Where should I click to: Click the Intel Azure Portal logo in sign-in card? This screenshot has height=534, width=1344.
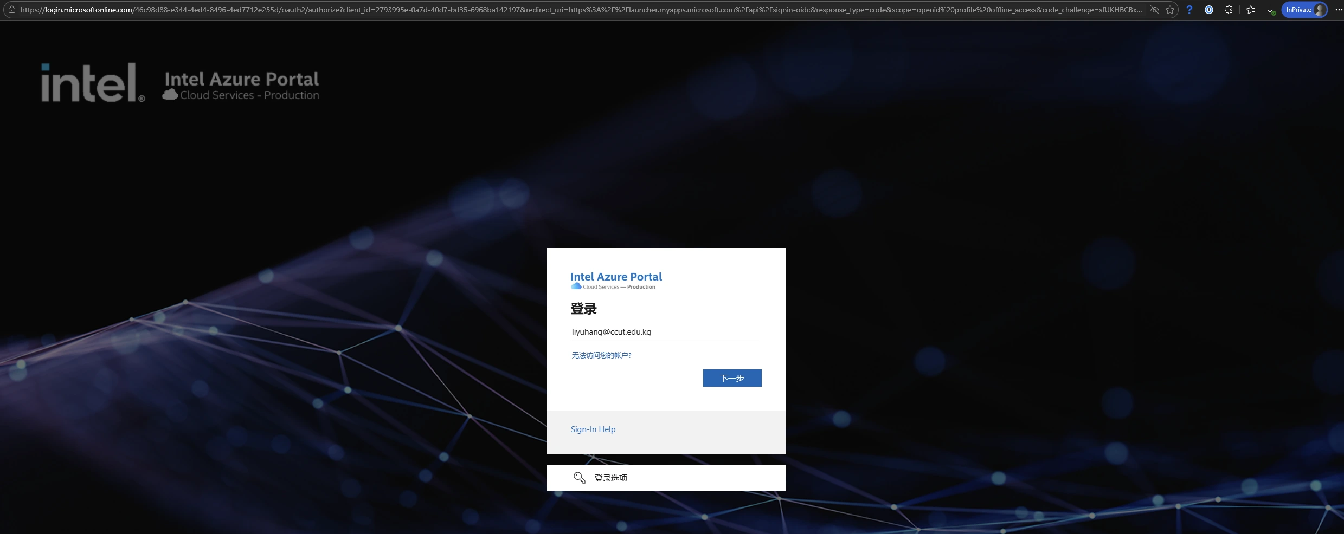pos(616,280)
